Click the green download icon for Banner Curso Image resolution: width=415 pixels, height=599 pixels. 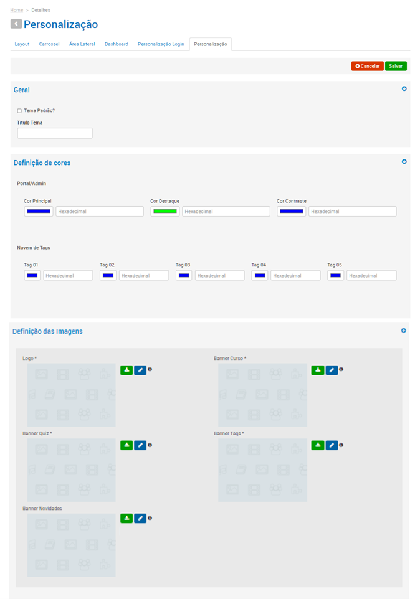[x=318, y=370]
